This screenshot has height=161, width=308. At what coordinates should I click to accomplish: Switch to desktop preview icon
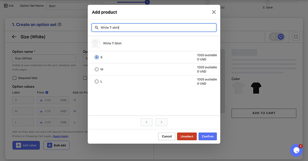click(281, 37)
